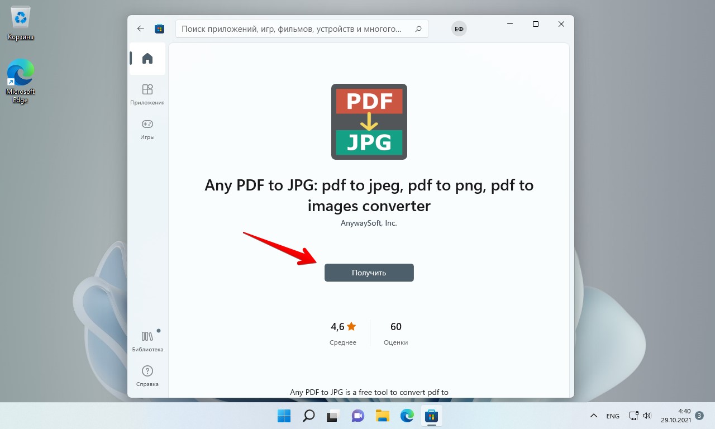Open the notifications badge showing 3
Image resolution: width=715 pixels, height=429 pixels.
click(700, 416)
